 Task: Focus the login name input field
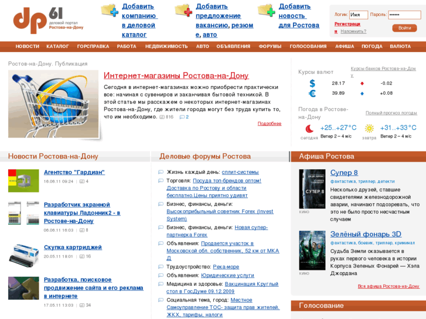(x=359, y=15)
